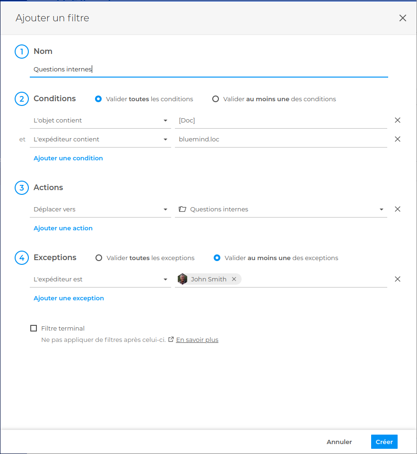Click the filter name input field
This screenshot has height=454, width=417.
point(208,69)
